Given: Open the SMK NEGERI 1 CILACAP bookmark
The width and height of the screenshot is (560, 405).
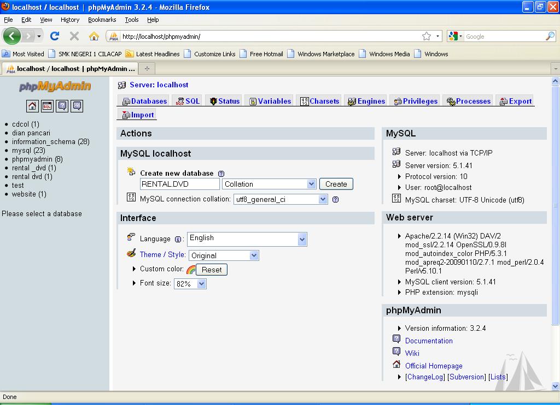Looking at the screenshot, I should coord(85,54).
